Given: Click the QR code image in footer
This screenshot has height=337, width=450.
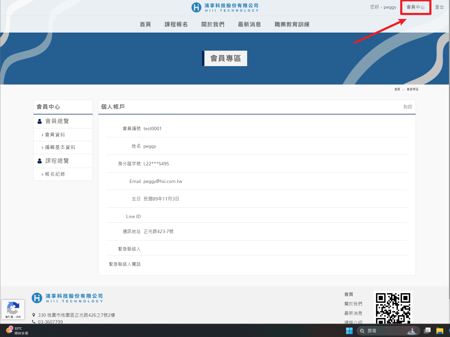Looking at the screenshot, I should tap(393, 308).
